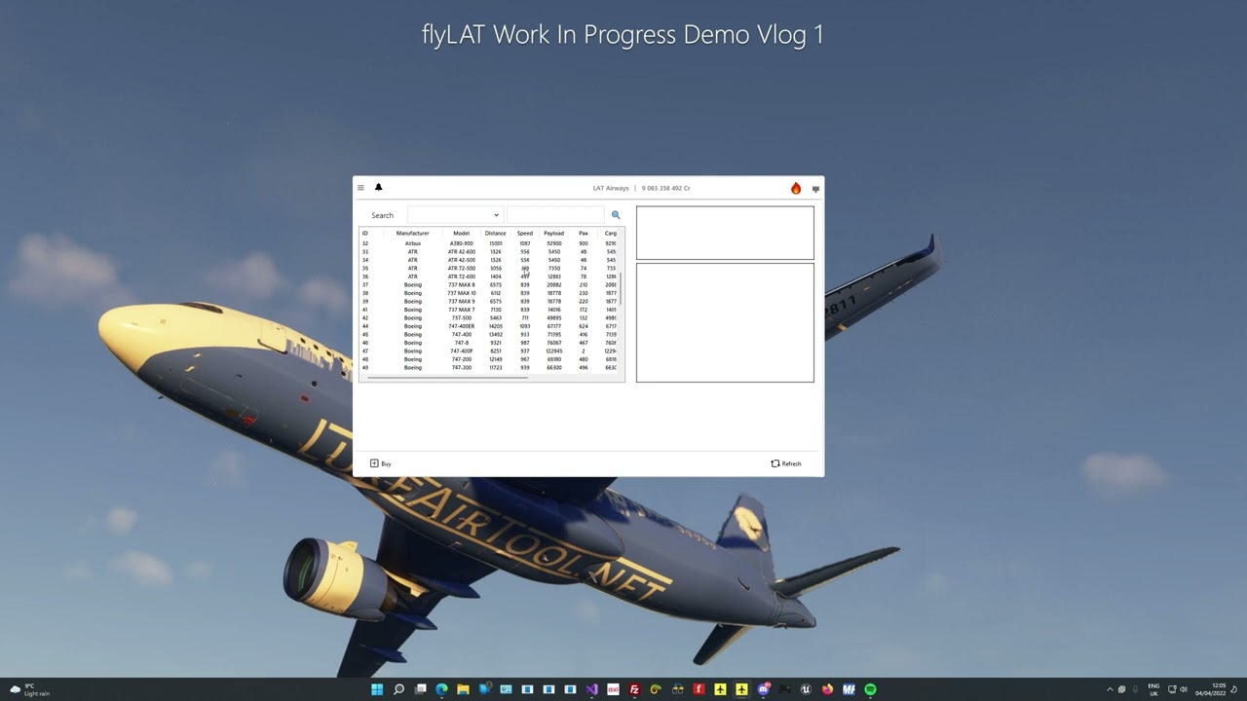Image resolution: width=1247 pixels, height=701 pixels.
Task: Sort table by Speed column header
Action: pos(525,234)
